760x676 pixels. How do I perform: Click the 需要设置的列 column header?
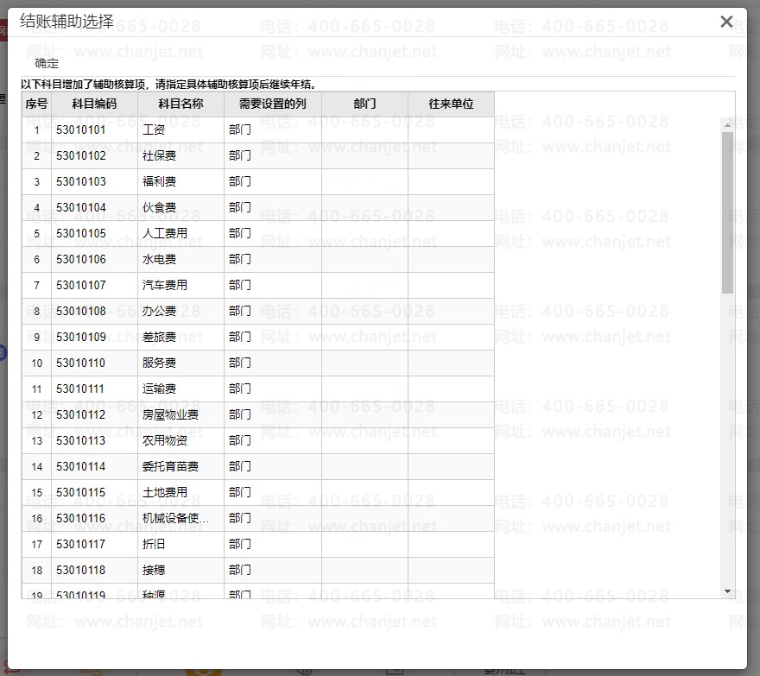[x=272, y=104]
